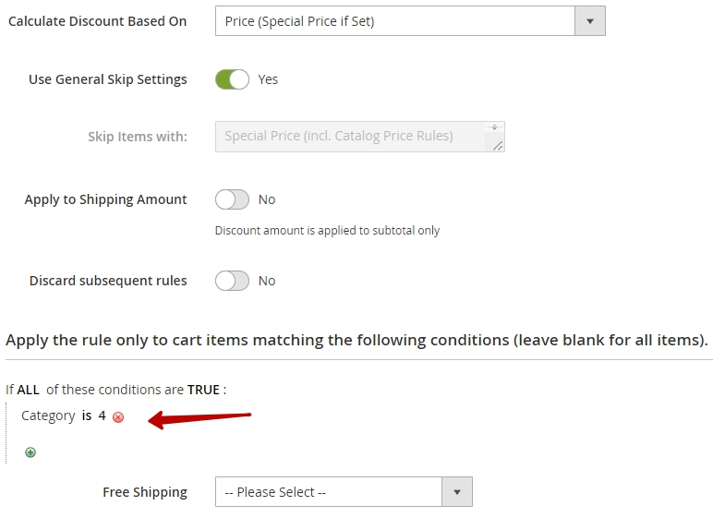Image resolution: width=713 pixels, height=530 pixels.
Task: Turn on Discard subsequent rules switch
Action: [x=232, y=281]
